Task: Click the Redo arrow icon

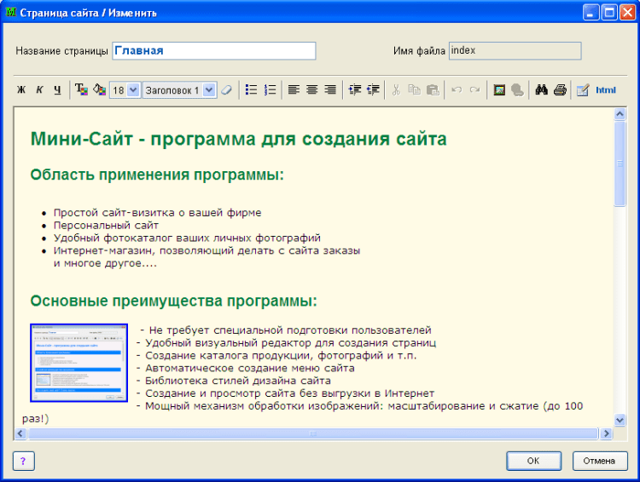Action: point(474,89)
